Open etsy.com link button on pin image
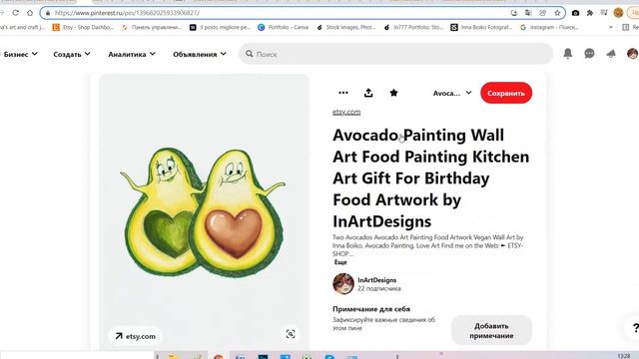 tap(136, 336)
